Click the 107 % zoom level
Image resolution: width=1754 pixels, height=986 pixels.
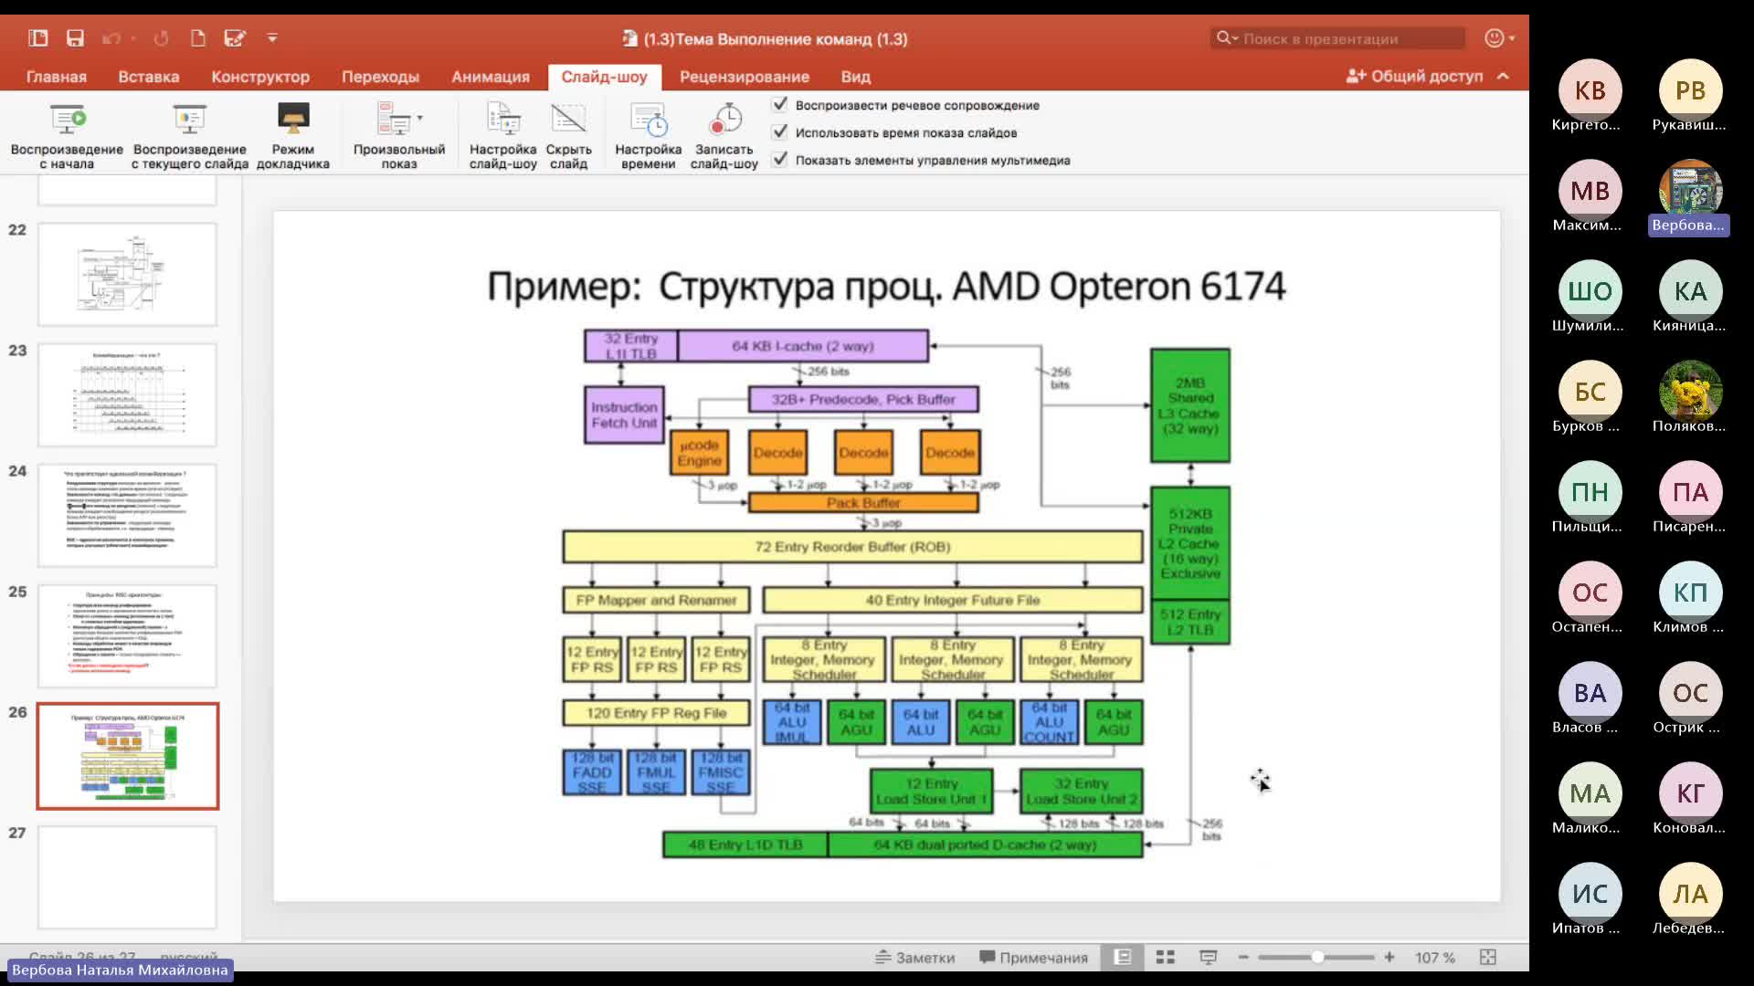click(x=1434, y=957)
